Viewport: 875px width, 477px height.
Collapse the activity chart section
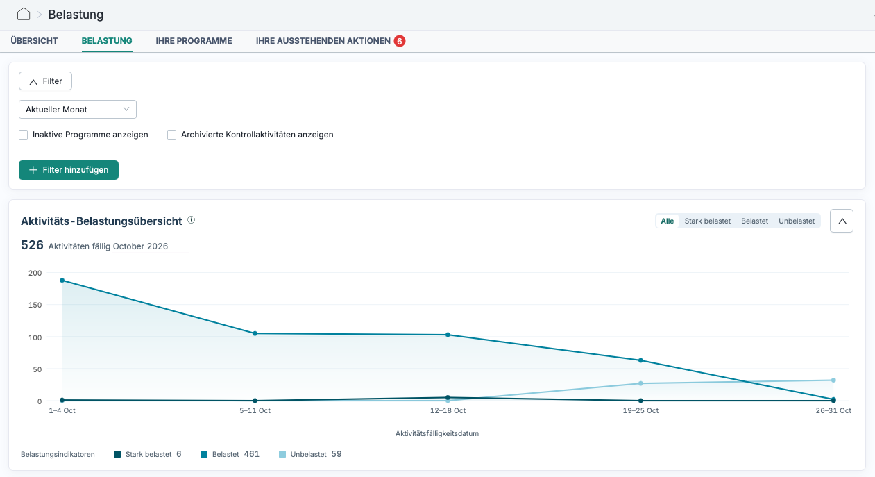tap(842, 221)
